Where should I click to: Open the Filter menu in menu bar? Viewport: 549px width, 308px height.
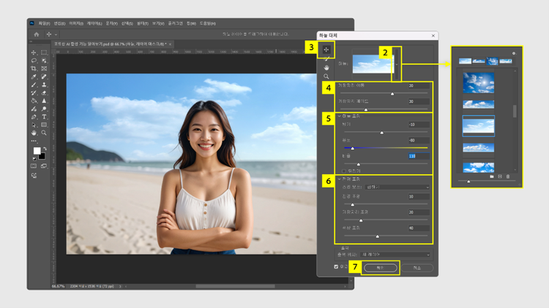click(142, 23)
